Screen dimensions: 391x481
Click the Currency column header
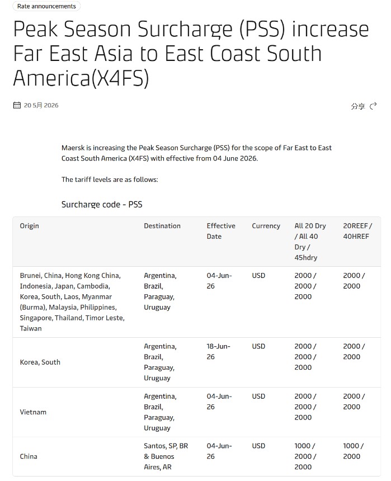pyautogui.click(x=266, y=226)
